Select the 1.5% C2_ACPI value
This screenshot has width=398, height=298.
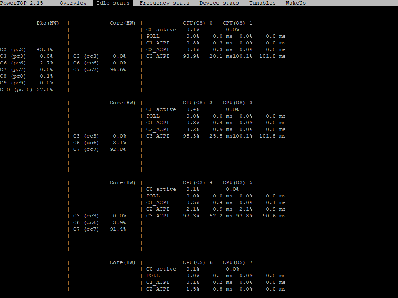(x=193, y=289)
